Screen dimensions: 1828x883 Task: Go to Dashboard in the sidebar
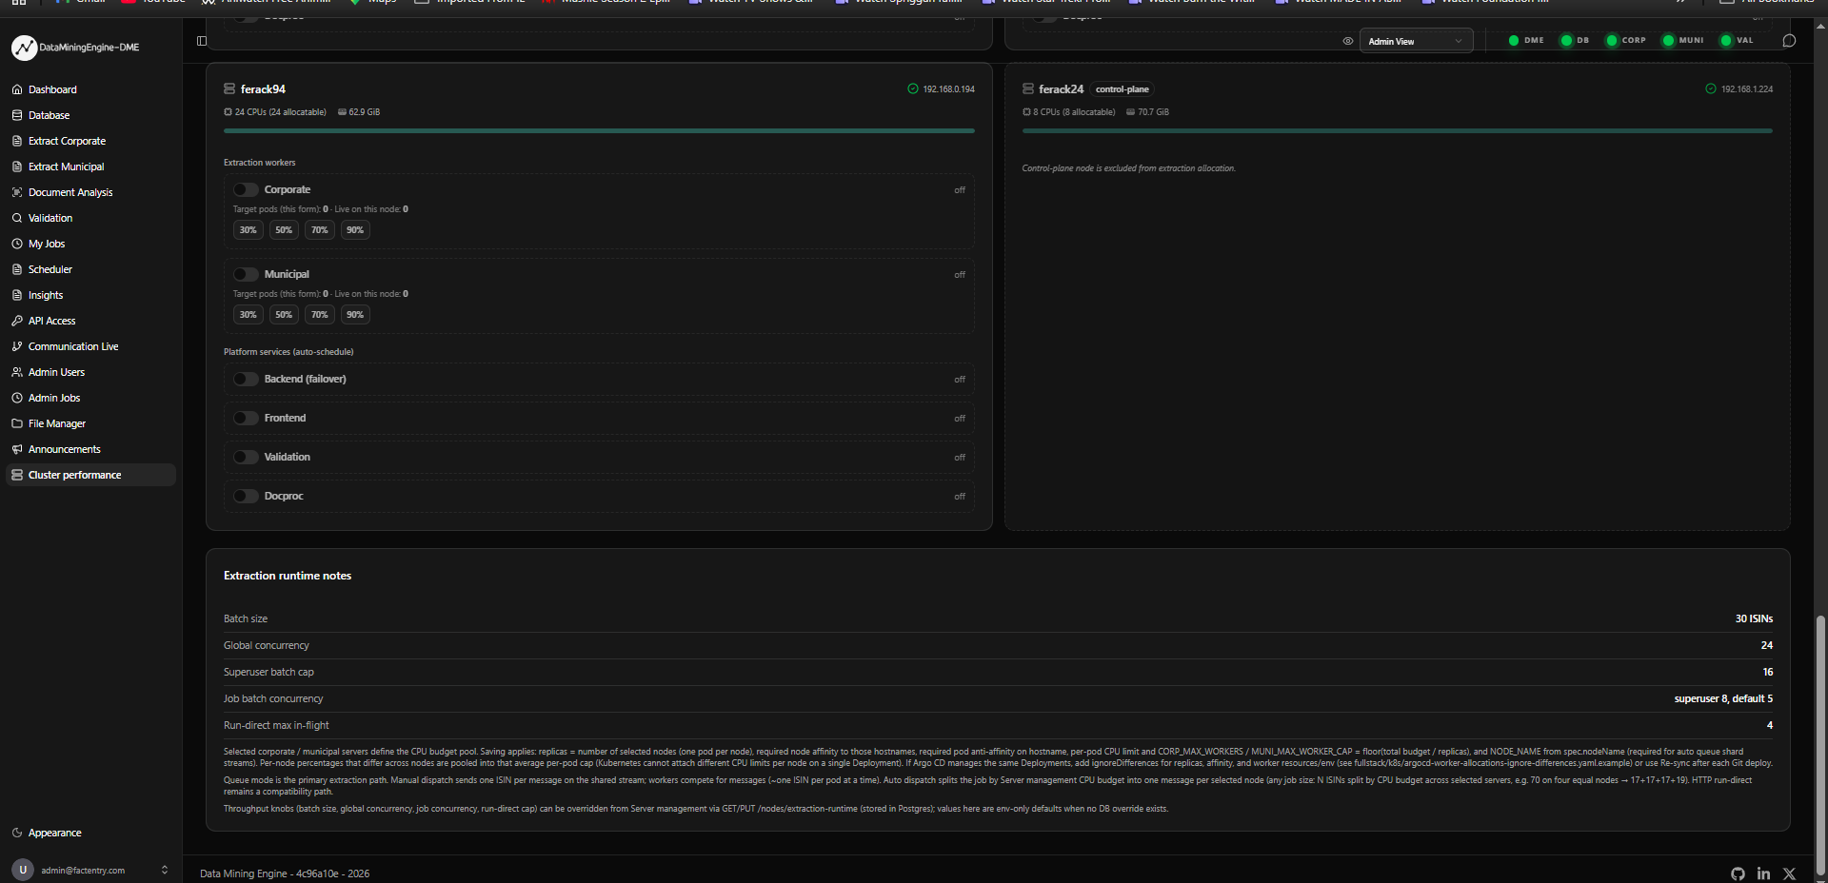tap(90, 89)
